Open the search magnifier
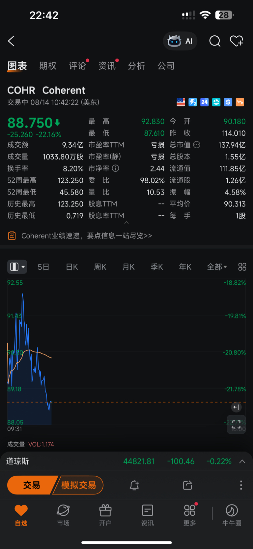Viewport: 253px width, 549px height. (x=215, y=41)
